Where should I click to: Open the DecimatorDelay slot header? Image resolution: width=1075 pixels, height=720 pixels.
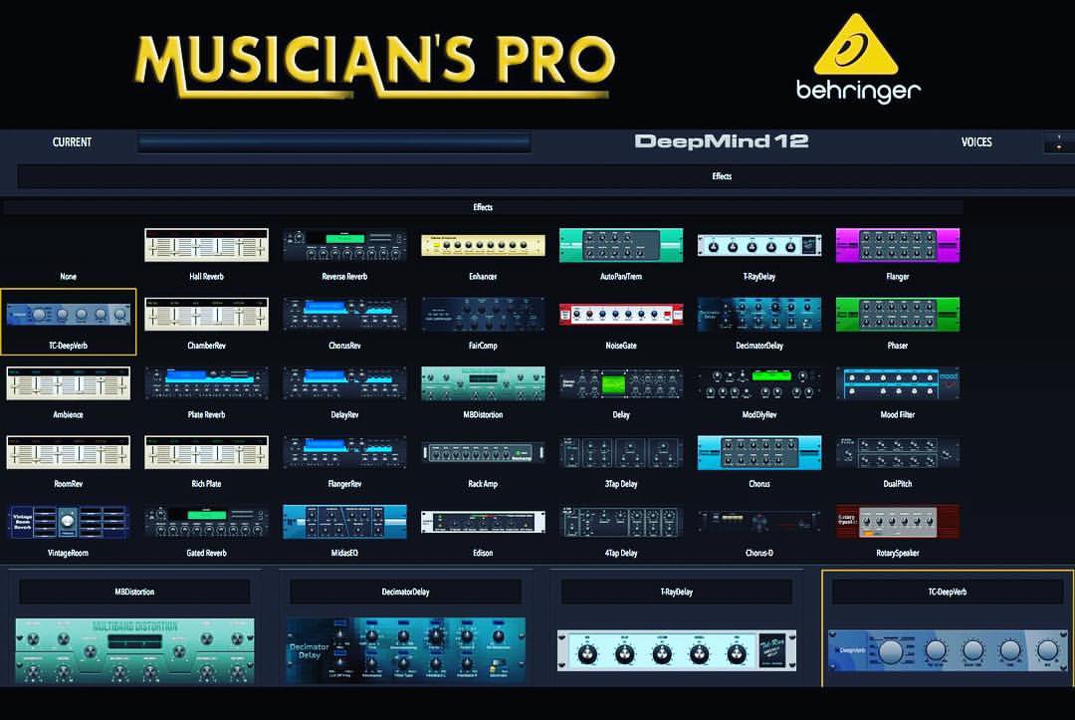coord(405,592)
